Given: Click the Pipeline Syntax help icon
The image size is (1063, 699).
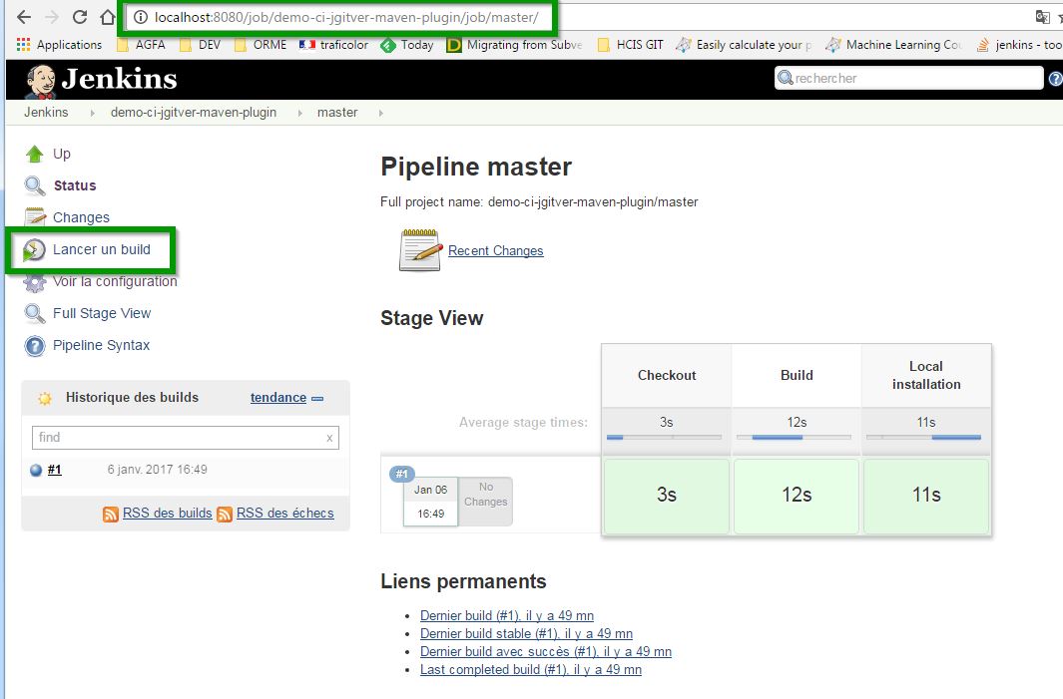Looking at the screenshot, I should (x=35, y=346).
